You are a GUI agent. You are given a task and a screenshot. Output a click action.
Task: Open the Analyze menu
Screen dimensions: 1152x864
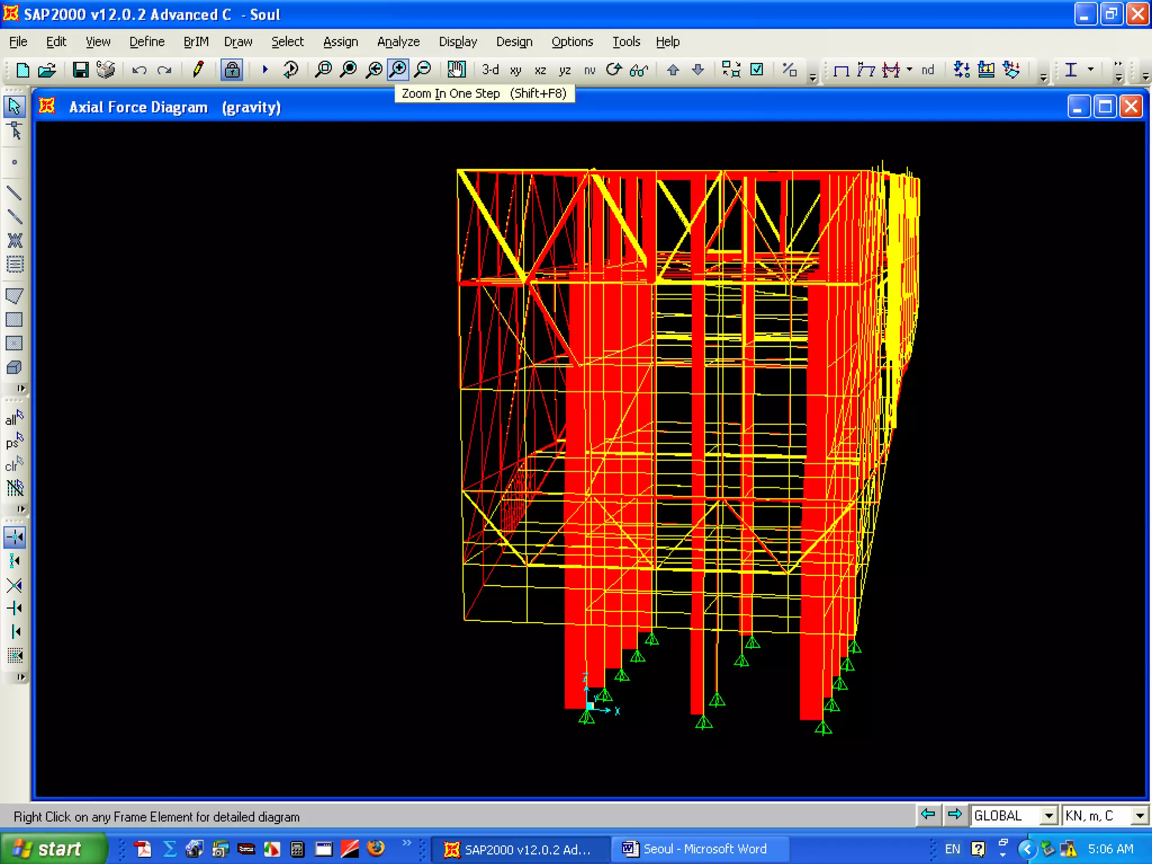click(398, 42)
